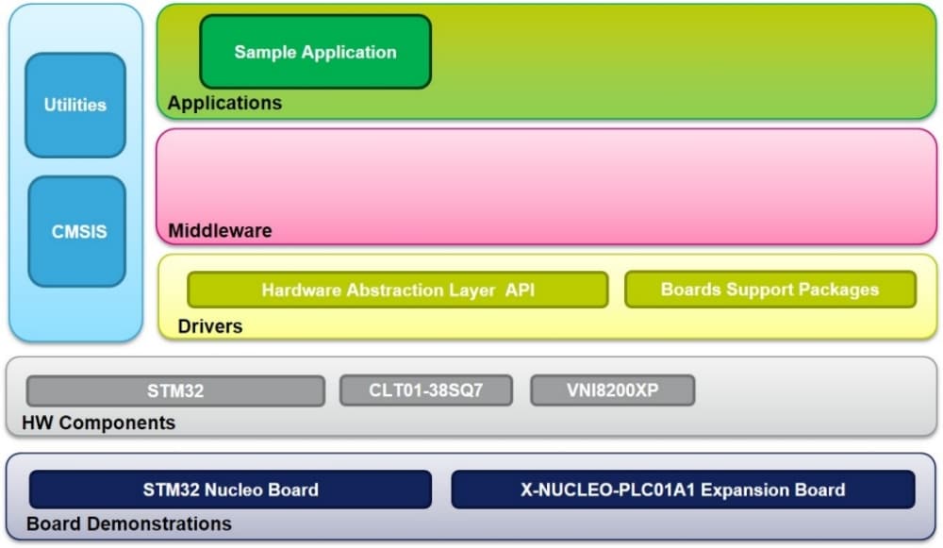Image resolution: width=943 pixels, height=548 pixels.
Task: Click the Applications layer label
Action: [224, 103]
